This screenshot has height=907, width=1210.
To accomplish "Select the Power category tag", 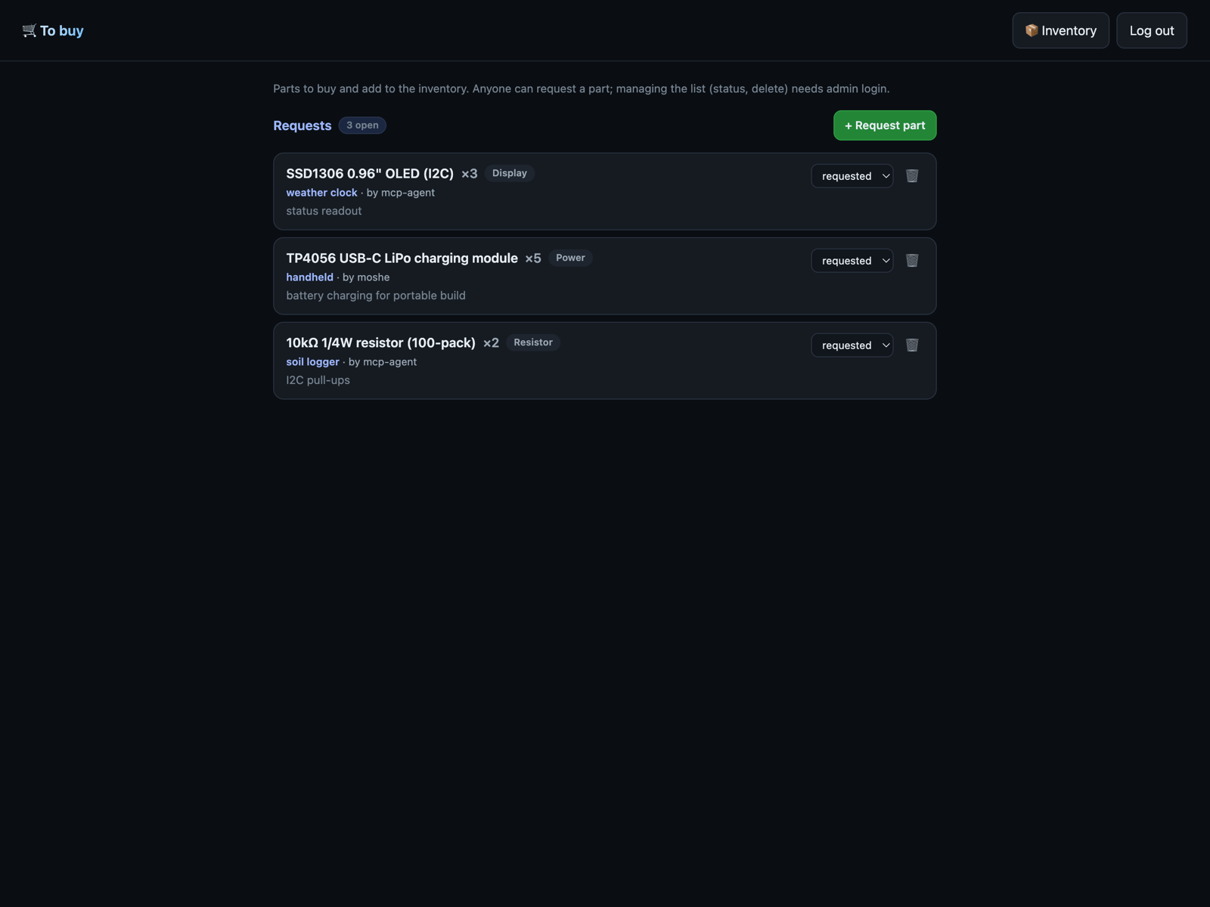I will click(x=570, y=258).
